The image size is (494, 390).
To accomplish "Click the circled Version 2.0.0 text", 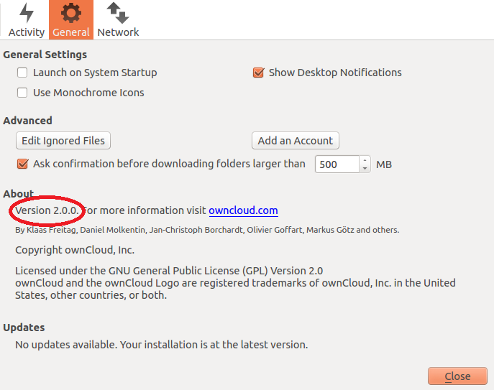I will pyautogui.click(x=47, y=210).
